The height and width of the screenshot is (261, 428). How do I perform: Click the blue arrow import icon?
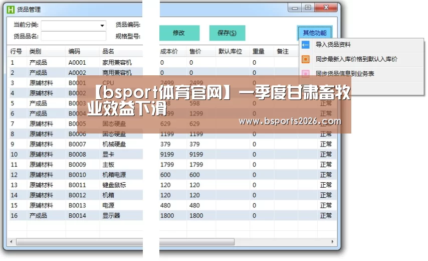(305, 45)
